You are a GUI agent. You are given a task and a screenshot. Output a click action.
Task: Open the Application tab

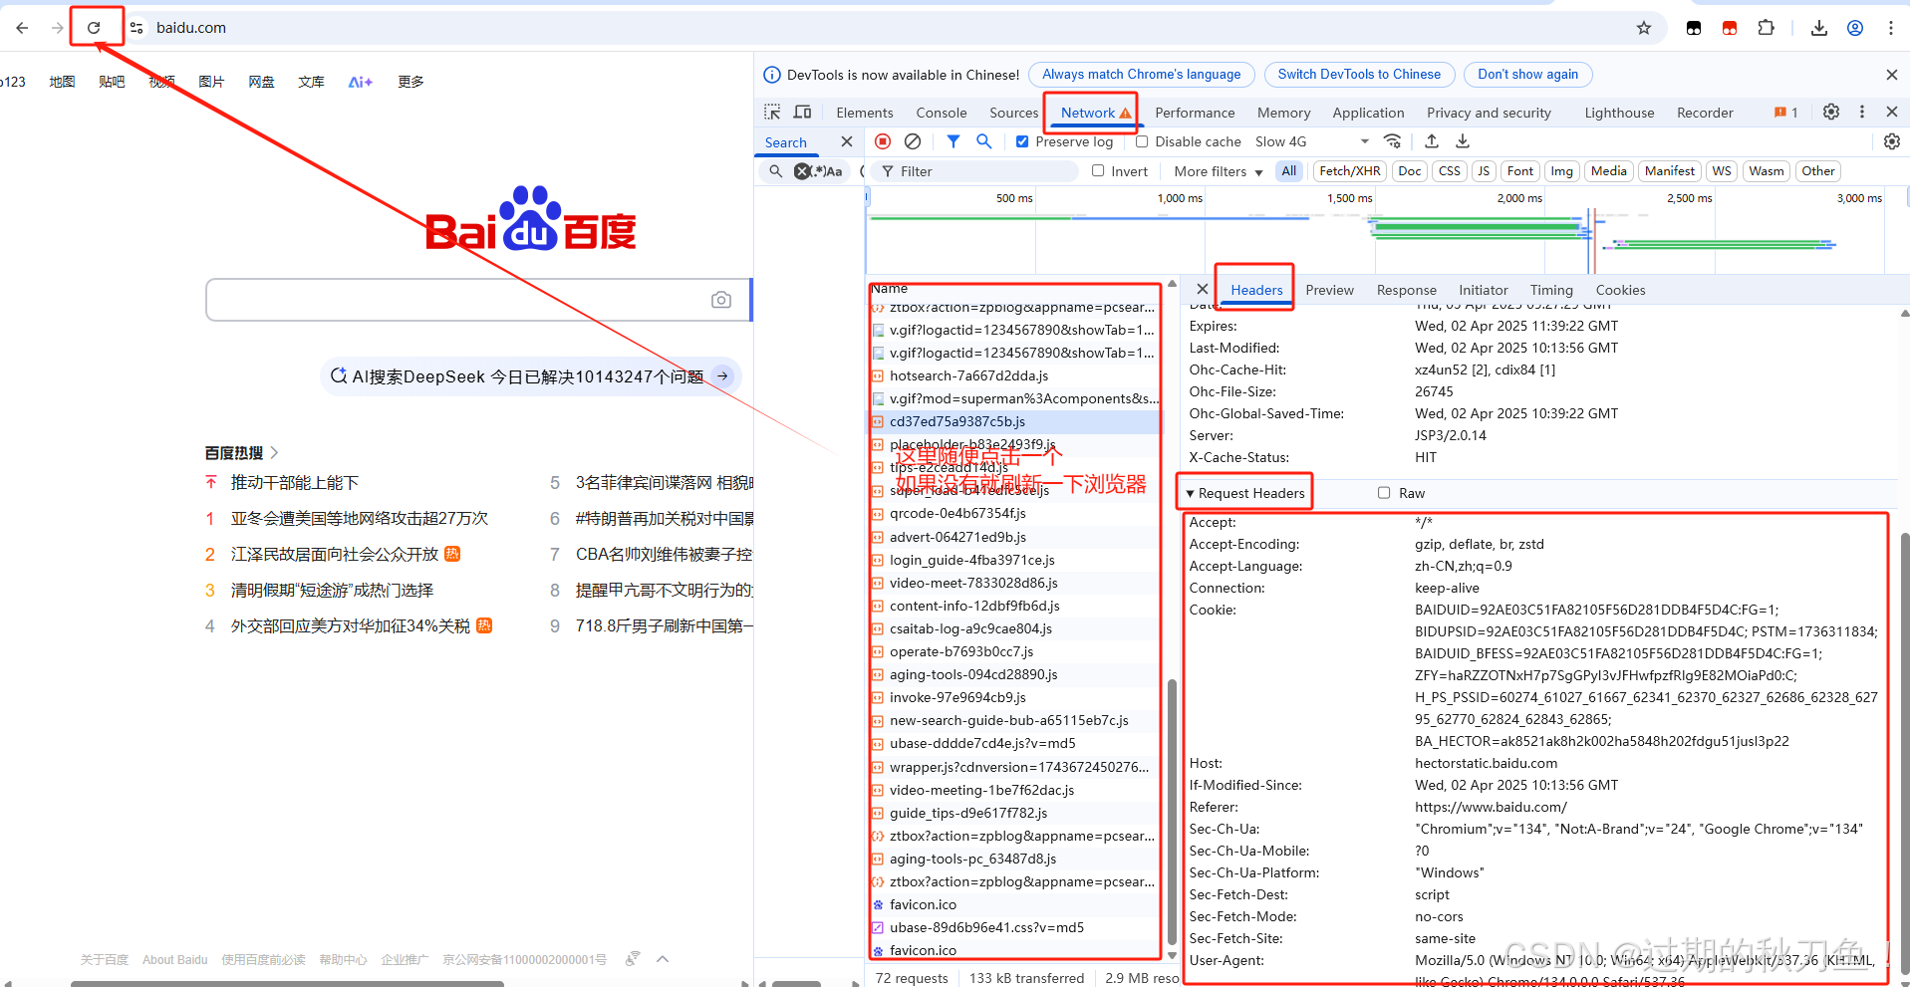click(1368, 113)
